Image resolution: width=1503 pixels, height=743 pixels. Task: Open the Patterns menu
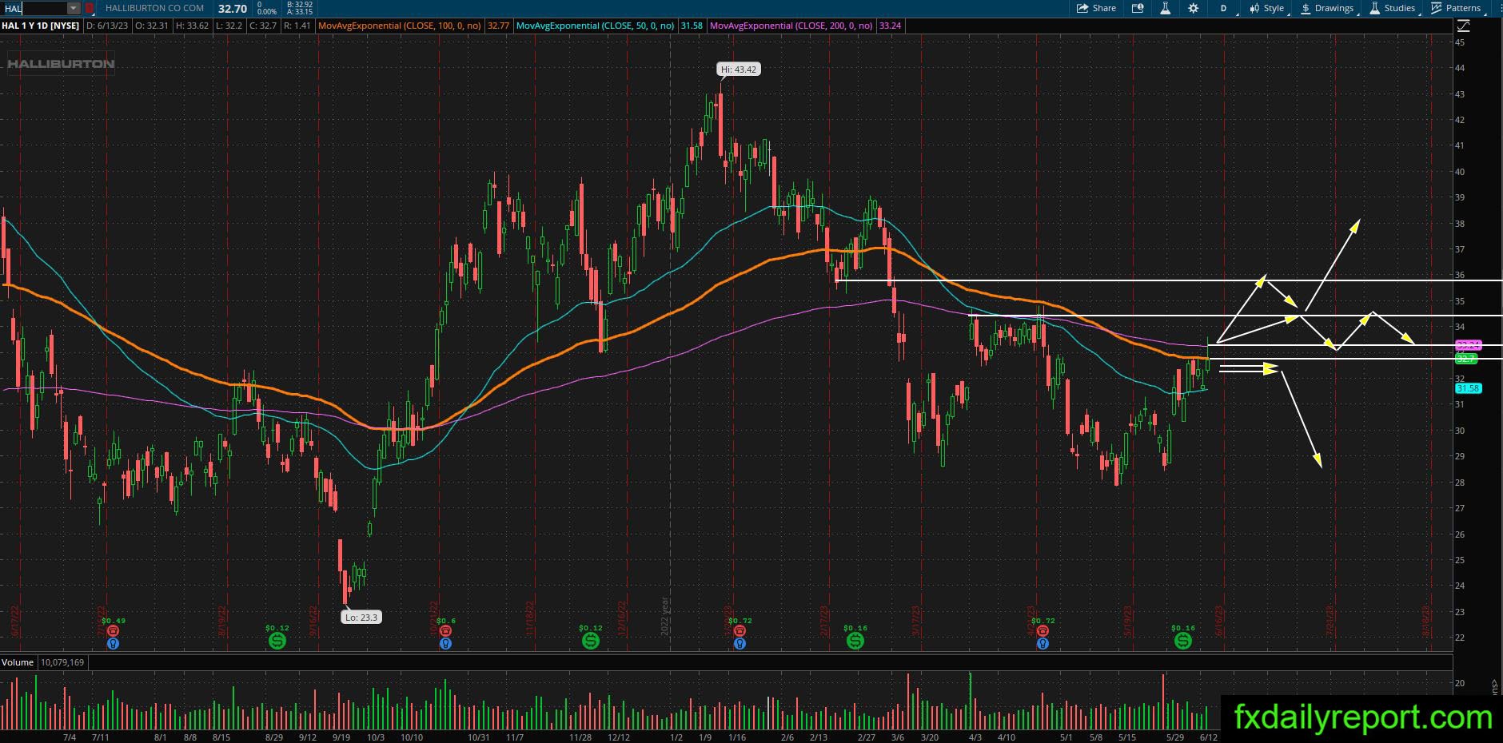1456,8
